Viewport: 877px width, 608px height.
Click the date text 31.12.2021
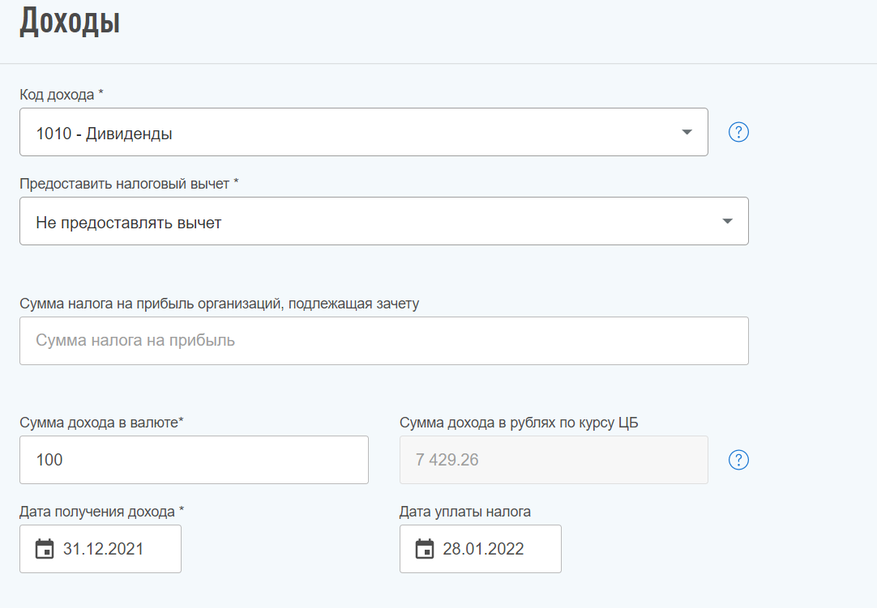pyautogui.click(x=103, y=549)
